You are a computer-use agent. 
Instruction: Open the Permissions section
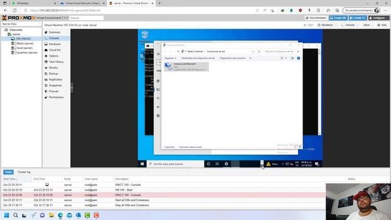(x=56, y=97)
